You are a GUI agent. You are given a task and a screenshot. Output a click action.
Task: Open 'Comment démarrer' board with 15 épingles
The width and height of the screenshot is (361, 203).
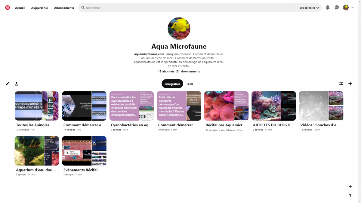pos(84,106)
